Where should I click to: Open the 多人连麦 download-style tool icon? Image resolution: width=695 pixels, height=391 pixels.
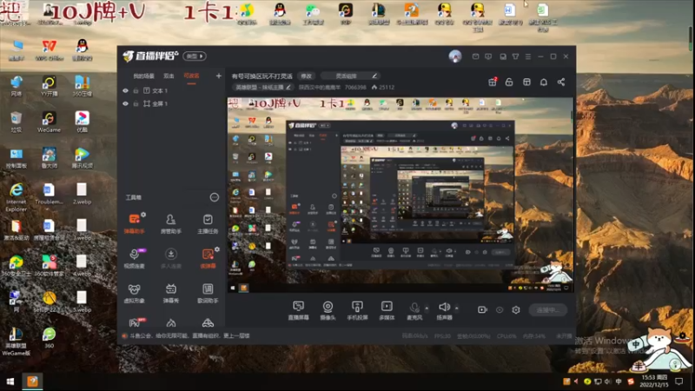[x=170, y=258]
